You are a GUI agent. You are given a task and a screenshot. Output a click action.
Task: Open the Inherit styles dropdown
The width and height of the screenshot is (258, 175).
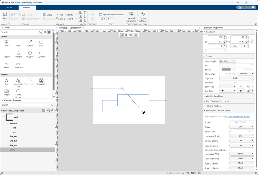227,61
